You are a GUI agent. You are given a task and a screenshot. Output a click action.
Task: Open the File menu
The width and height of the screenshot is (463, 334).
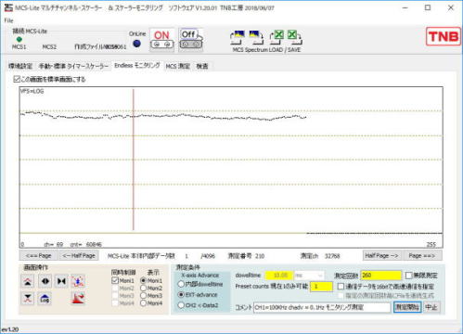coord(8,20)
